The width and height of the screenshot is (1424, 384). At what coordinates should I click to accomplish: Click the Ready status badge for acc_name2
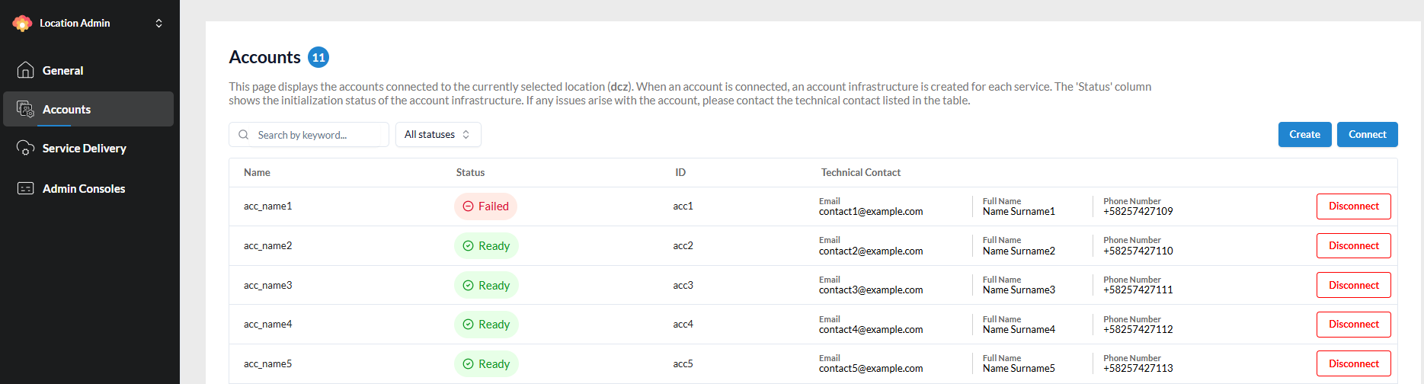[486, 246]
